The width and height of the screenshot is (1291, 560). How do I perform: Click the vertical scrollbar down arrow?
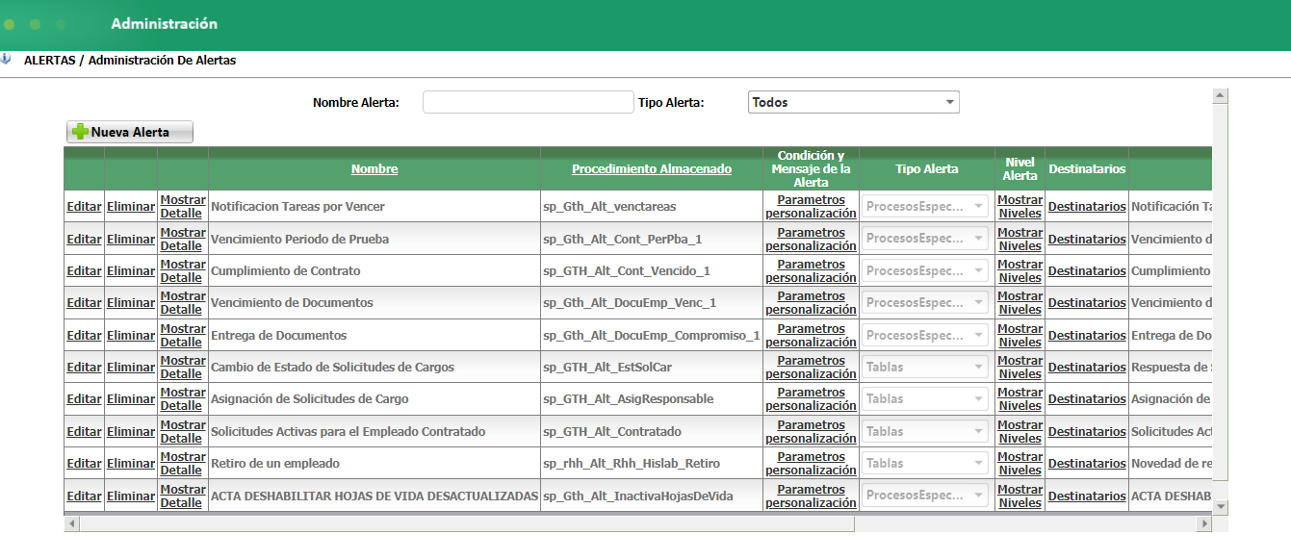point(1221,506)
